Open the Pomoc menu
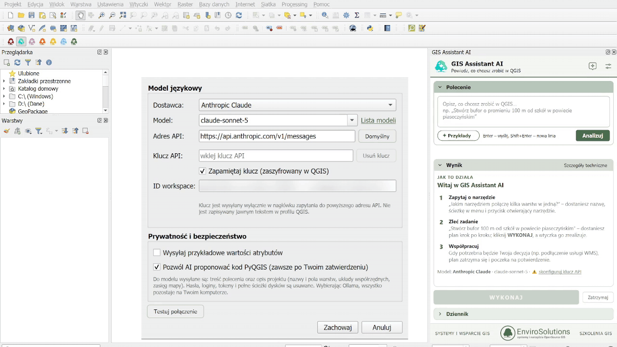 [322, 4]
